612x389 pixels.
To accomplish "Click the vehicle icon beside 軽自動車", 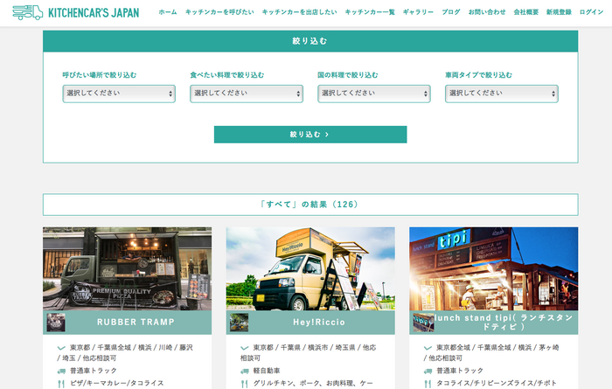I will click(x=244, y=371).
